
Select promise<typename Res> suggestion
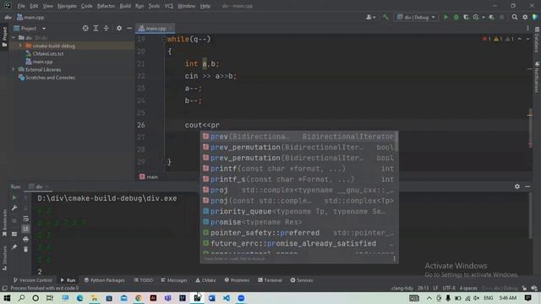(299, 222)
